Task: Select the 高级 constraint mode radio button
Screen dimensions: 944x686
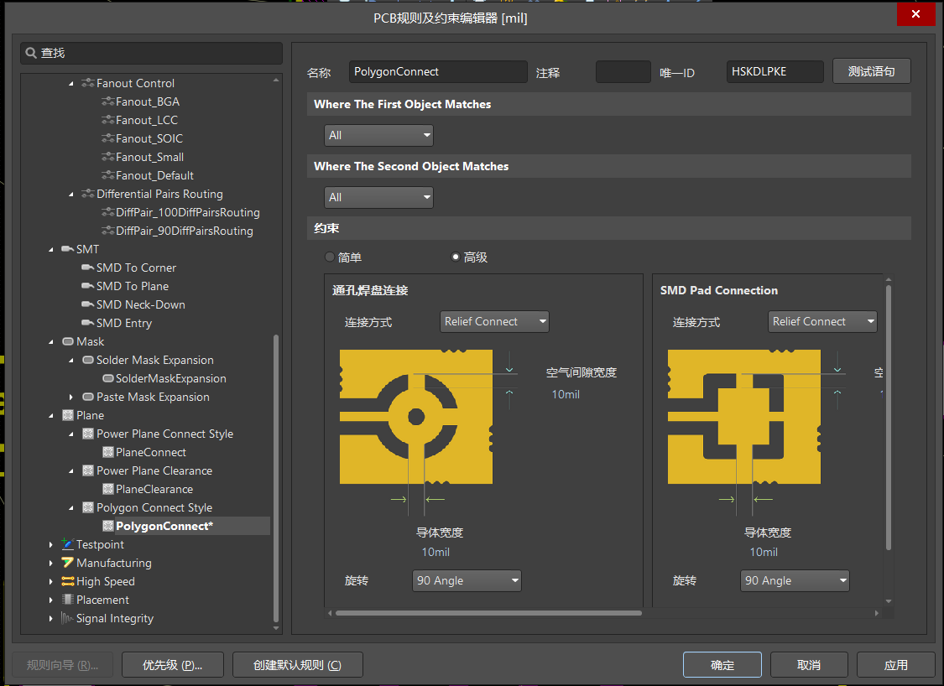Action: click(x=456, y=257)
